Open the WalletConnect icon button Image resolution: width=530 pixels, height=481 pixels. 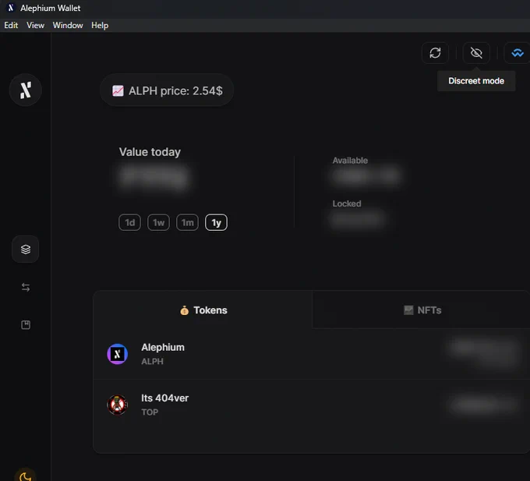click(x=518, y=53)
